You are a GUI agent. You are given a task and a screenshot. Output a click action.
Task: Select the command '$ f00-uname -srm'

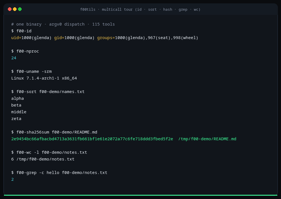(31, 71)
